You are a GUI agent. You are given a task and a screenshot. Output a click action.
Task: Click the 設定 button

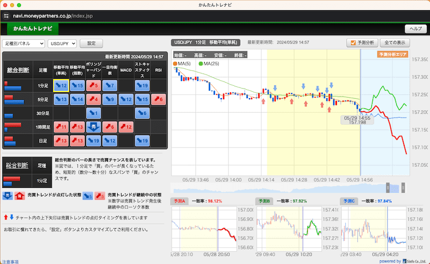pyautogui.click(x=91, y=43)
